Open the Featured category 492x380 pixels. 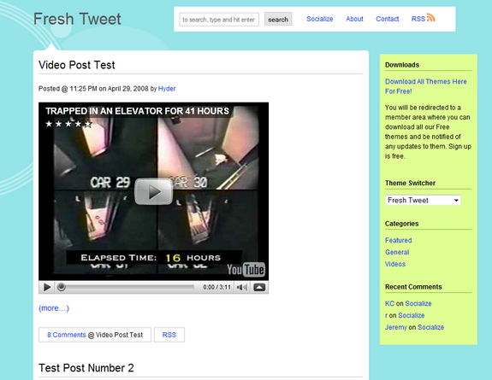[399, 240]
